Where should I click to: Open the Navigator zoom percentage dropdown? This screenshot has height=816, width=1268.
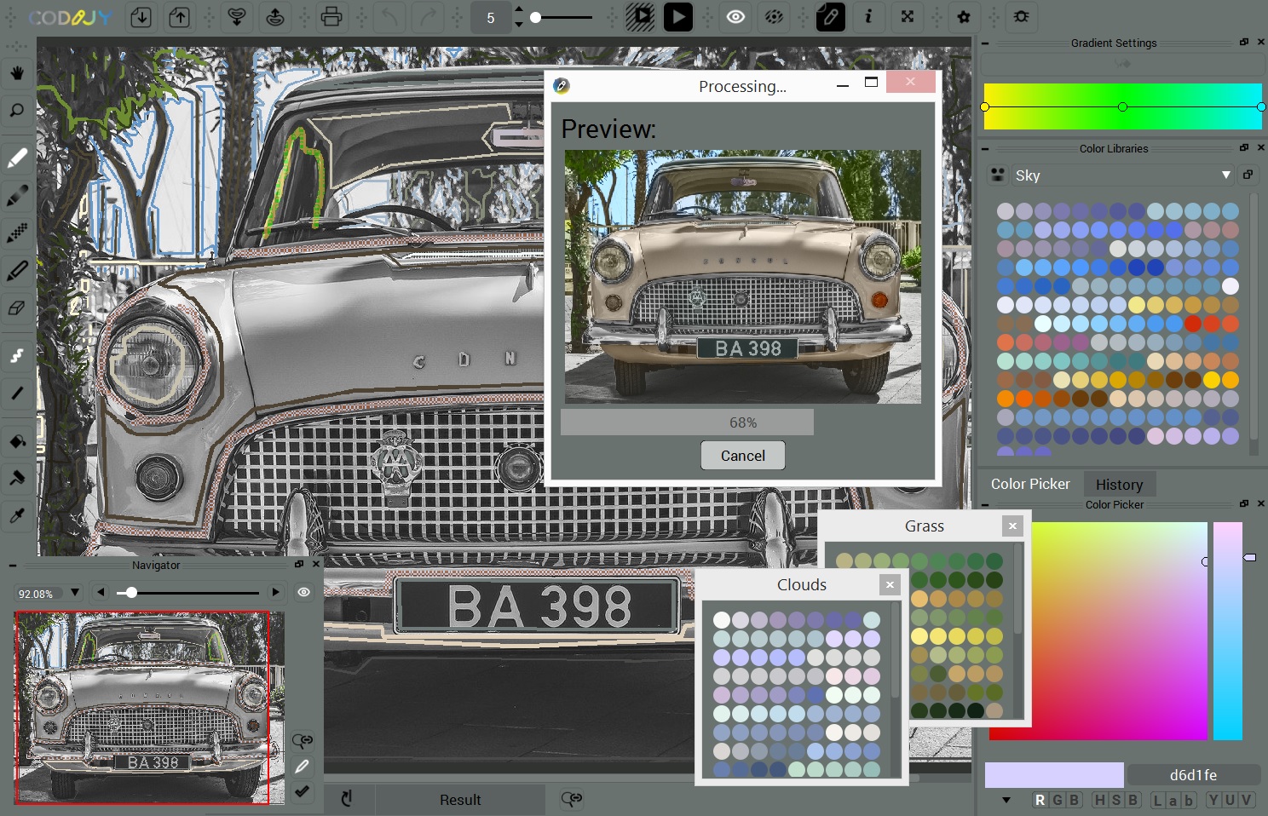(x=75, y=592)
